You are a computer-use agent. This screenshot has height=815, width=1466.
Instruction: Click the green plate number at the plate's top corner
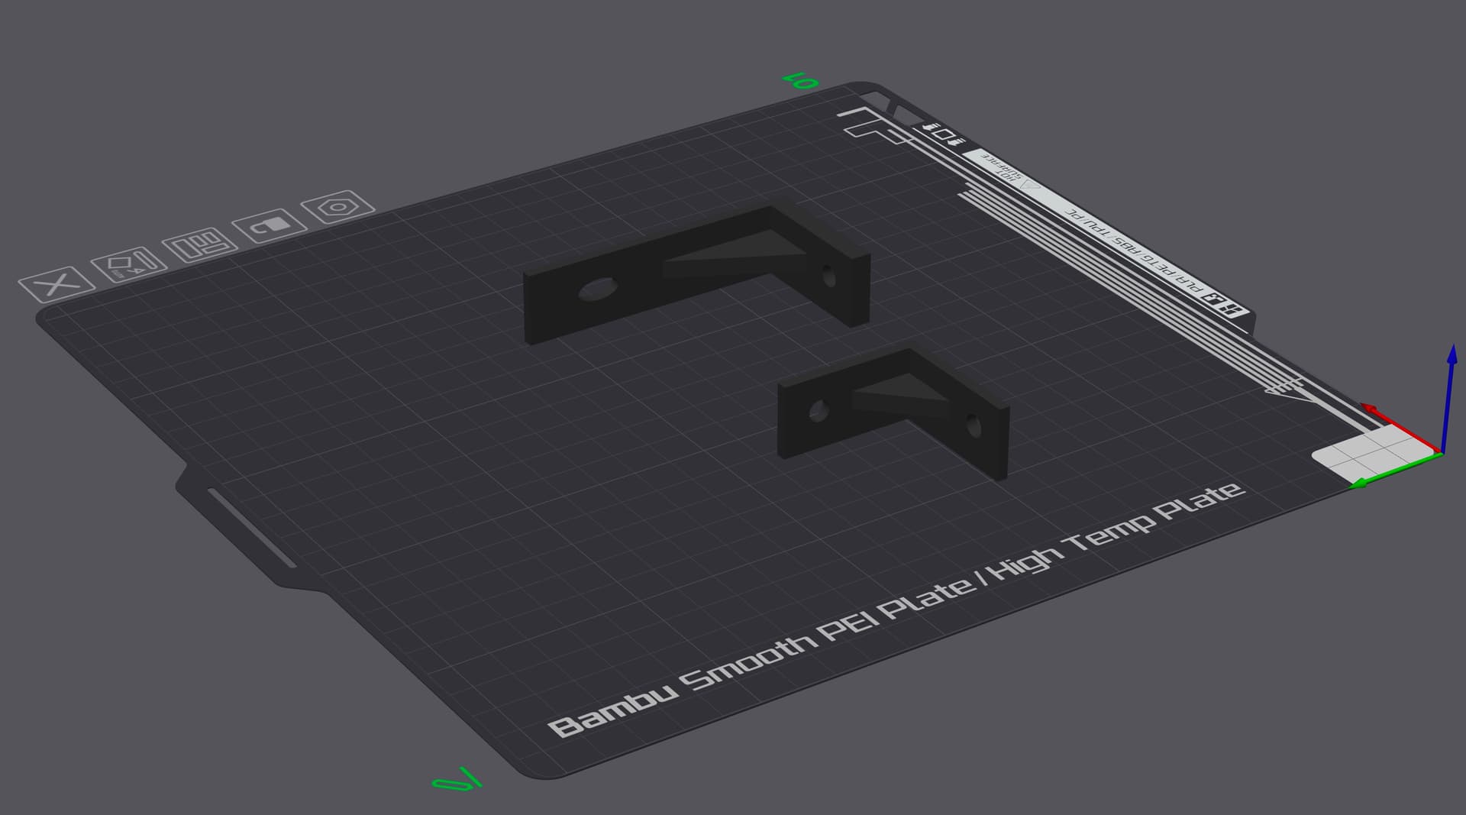801,80
